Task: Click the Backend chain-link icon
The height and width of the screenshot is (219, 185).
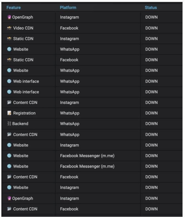Action: point(9,124)
